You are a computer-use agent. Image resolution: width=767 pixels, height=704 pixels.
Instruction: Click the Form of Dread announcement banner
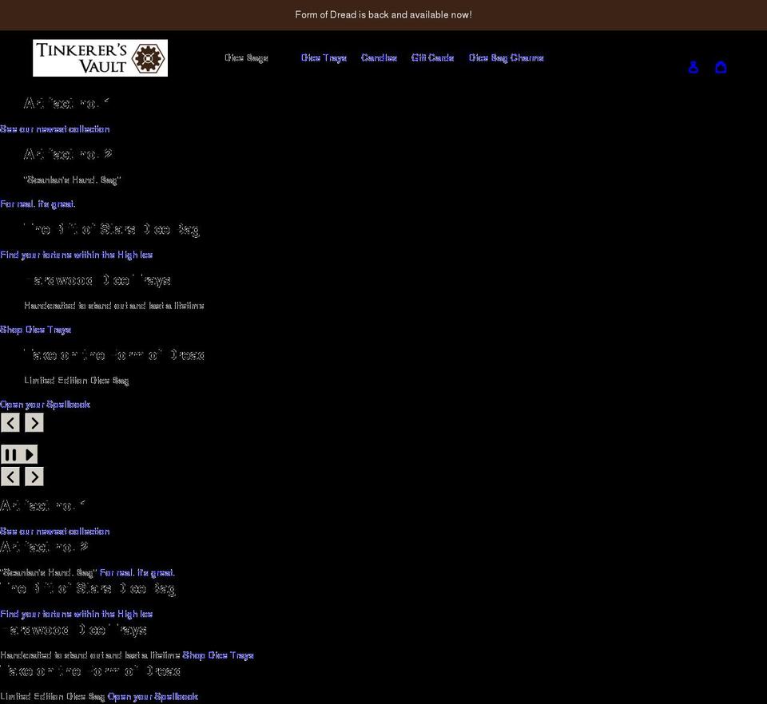coord(383,14)
